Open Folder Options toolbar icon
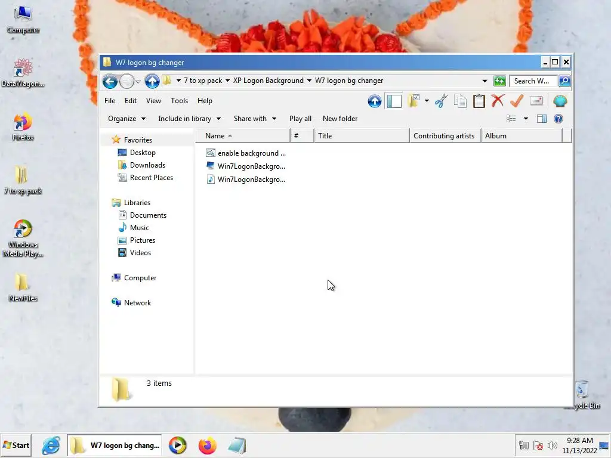Image resolution: width=611 pixels, height=458 pixels. pyautogui.click(x=414, y=101)
